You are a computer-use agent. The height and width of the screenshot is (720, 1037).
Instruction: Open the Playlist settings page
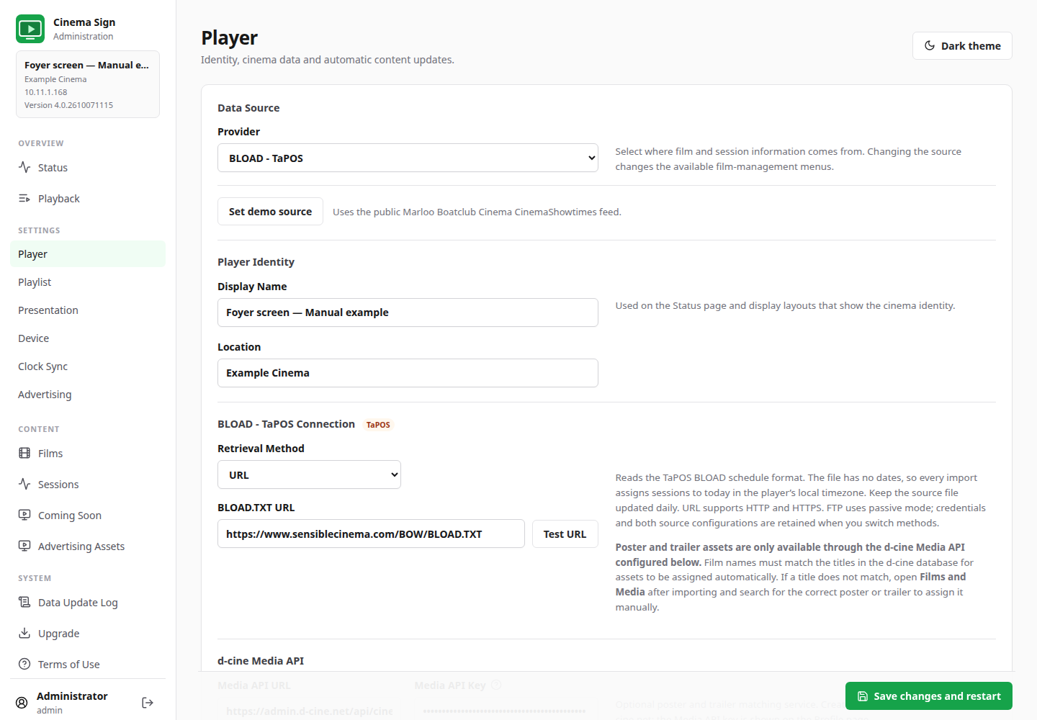[x=88, y=282]
